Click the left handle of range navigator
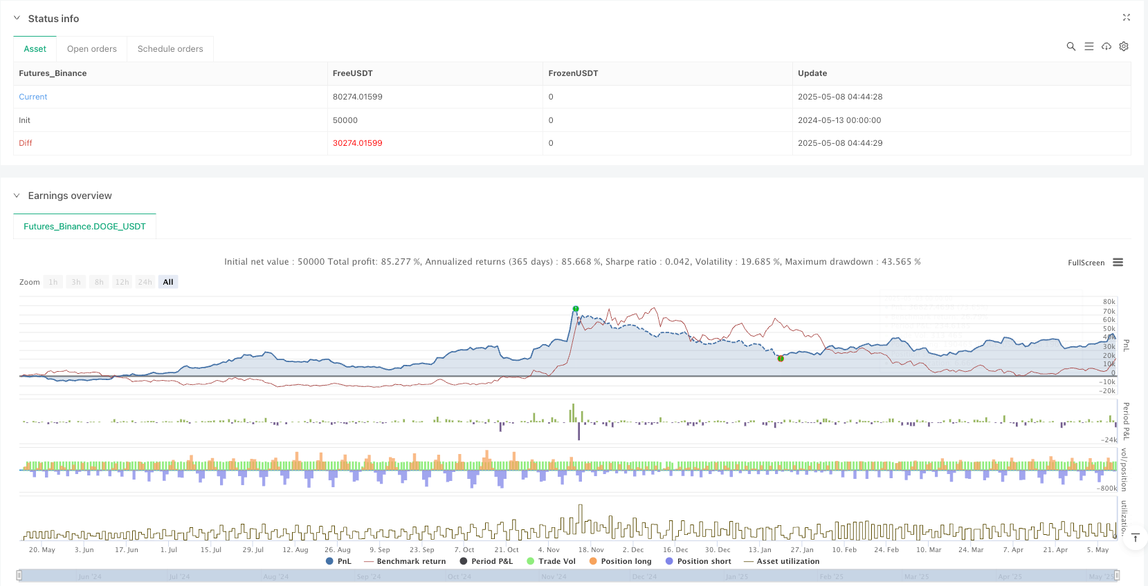 pyautogui.click(x=19, y=576)
